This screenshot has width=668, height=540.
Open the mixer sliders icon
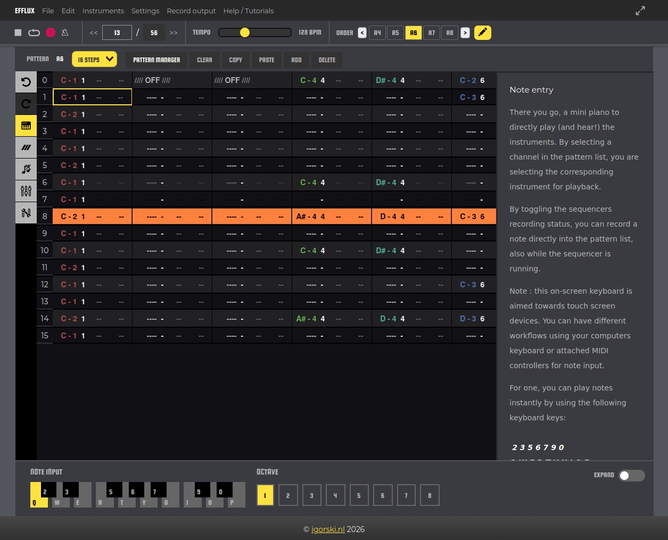point(26,191)
